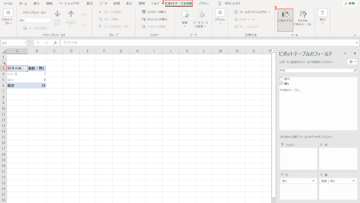Select the total value 15 cell
The width and height of the screenshot is (360, 203).
[37, 86]
